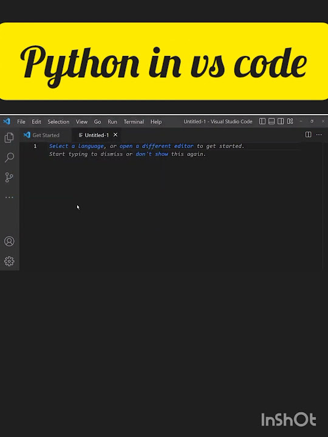This screenshot has height=437, width=328.
Task: Open the Help menu
Action: coord(156,122)
